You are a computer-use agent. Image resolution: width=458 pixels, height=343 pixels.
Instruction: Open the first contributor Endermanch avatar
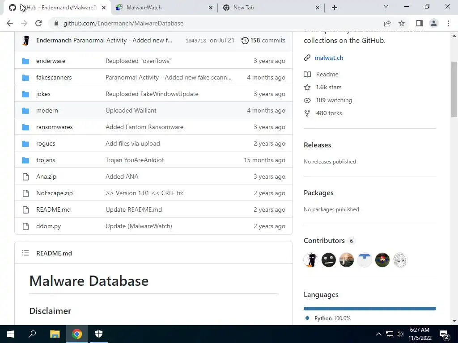point(311,260)
